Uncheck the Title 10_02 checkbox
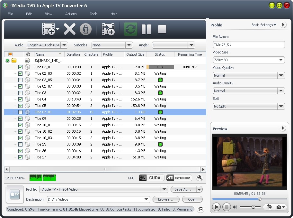 (x=20, y=131)
